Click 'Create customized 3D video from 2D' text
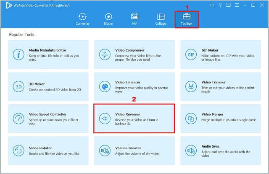 pyautogui.click(x=55, y=90)
